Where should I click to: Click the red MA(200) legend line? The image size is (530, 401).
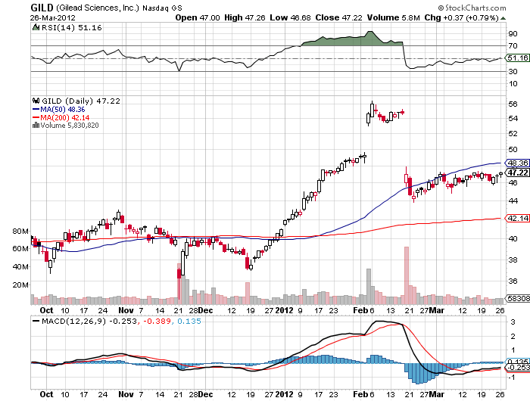(x=36, y=117)
